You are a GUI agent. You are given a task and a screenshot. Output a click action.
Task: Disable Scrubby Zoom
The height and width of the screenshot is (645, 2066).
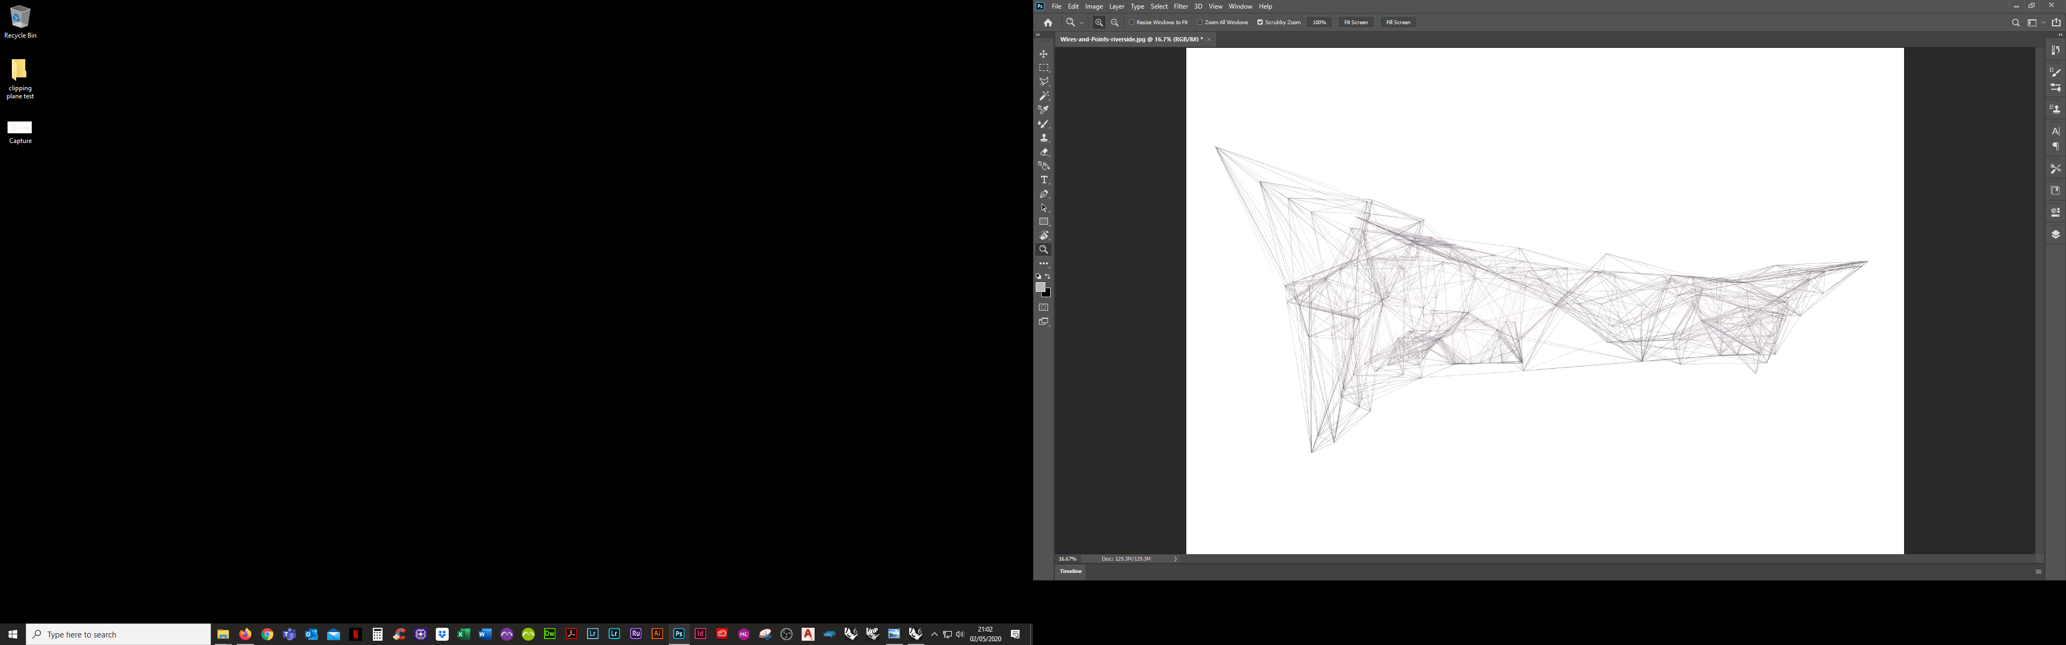pyautogui.click(x=1261, y=21)
